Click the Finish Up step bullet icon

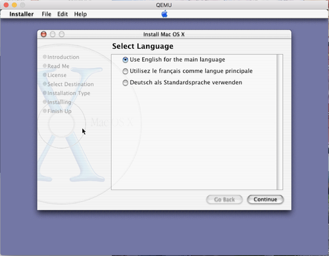coord(45,111)
